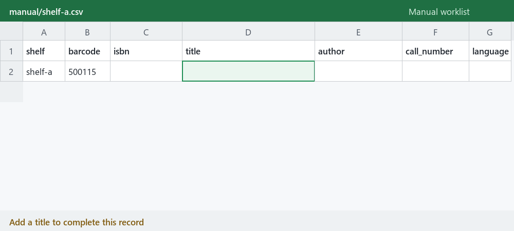This screenshot has width=514, height=231.
Task: Select row 2 header
Action: click(11, 71)
